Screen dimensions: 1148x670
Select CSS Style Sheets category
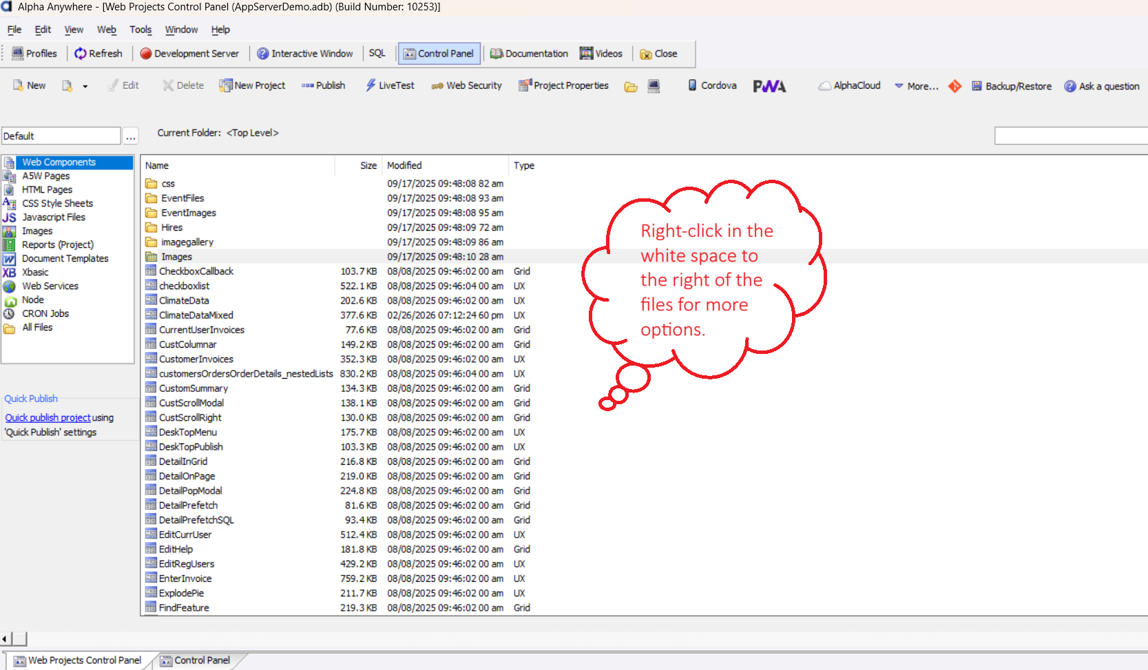(x=57, y=204)
